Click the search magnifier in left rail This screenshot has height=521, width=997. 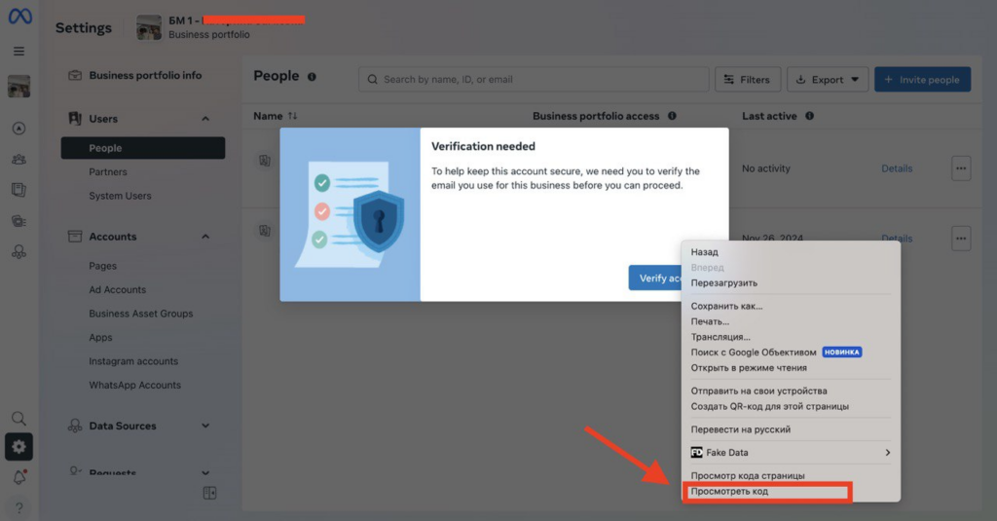point(19,418)
